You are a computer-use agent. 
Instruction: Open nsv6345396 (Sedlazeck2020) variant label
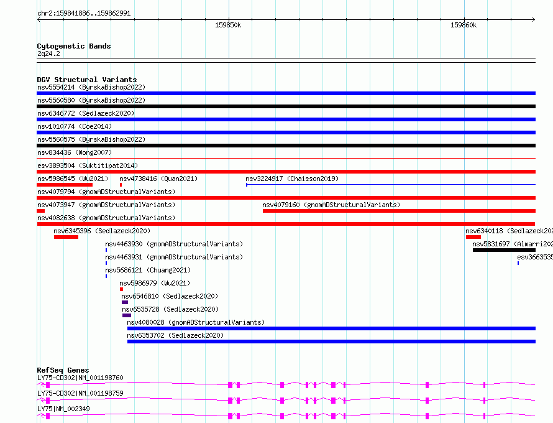tap(102, 231)
